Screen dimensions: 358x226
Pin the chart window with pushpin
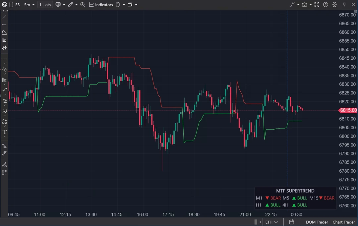[x=344, y=4]
